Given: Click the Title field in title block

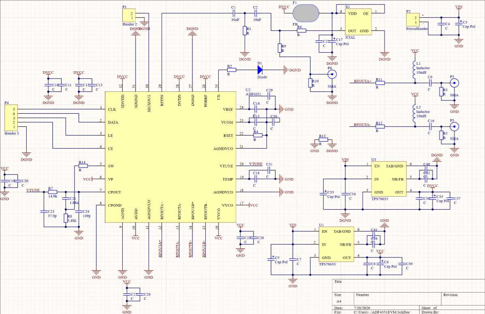Looking at the screenshot, I should click(338, 282).
